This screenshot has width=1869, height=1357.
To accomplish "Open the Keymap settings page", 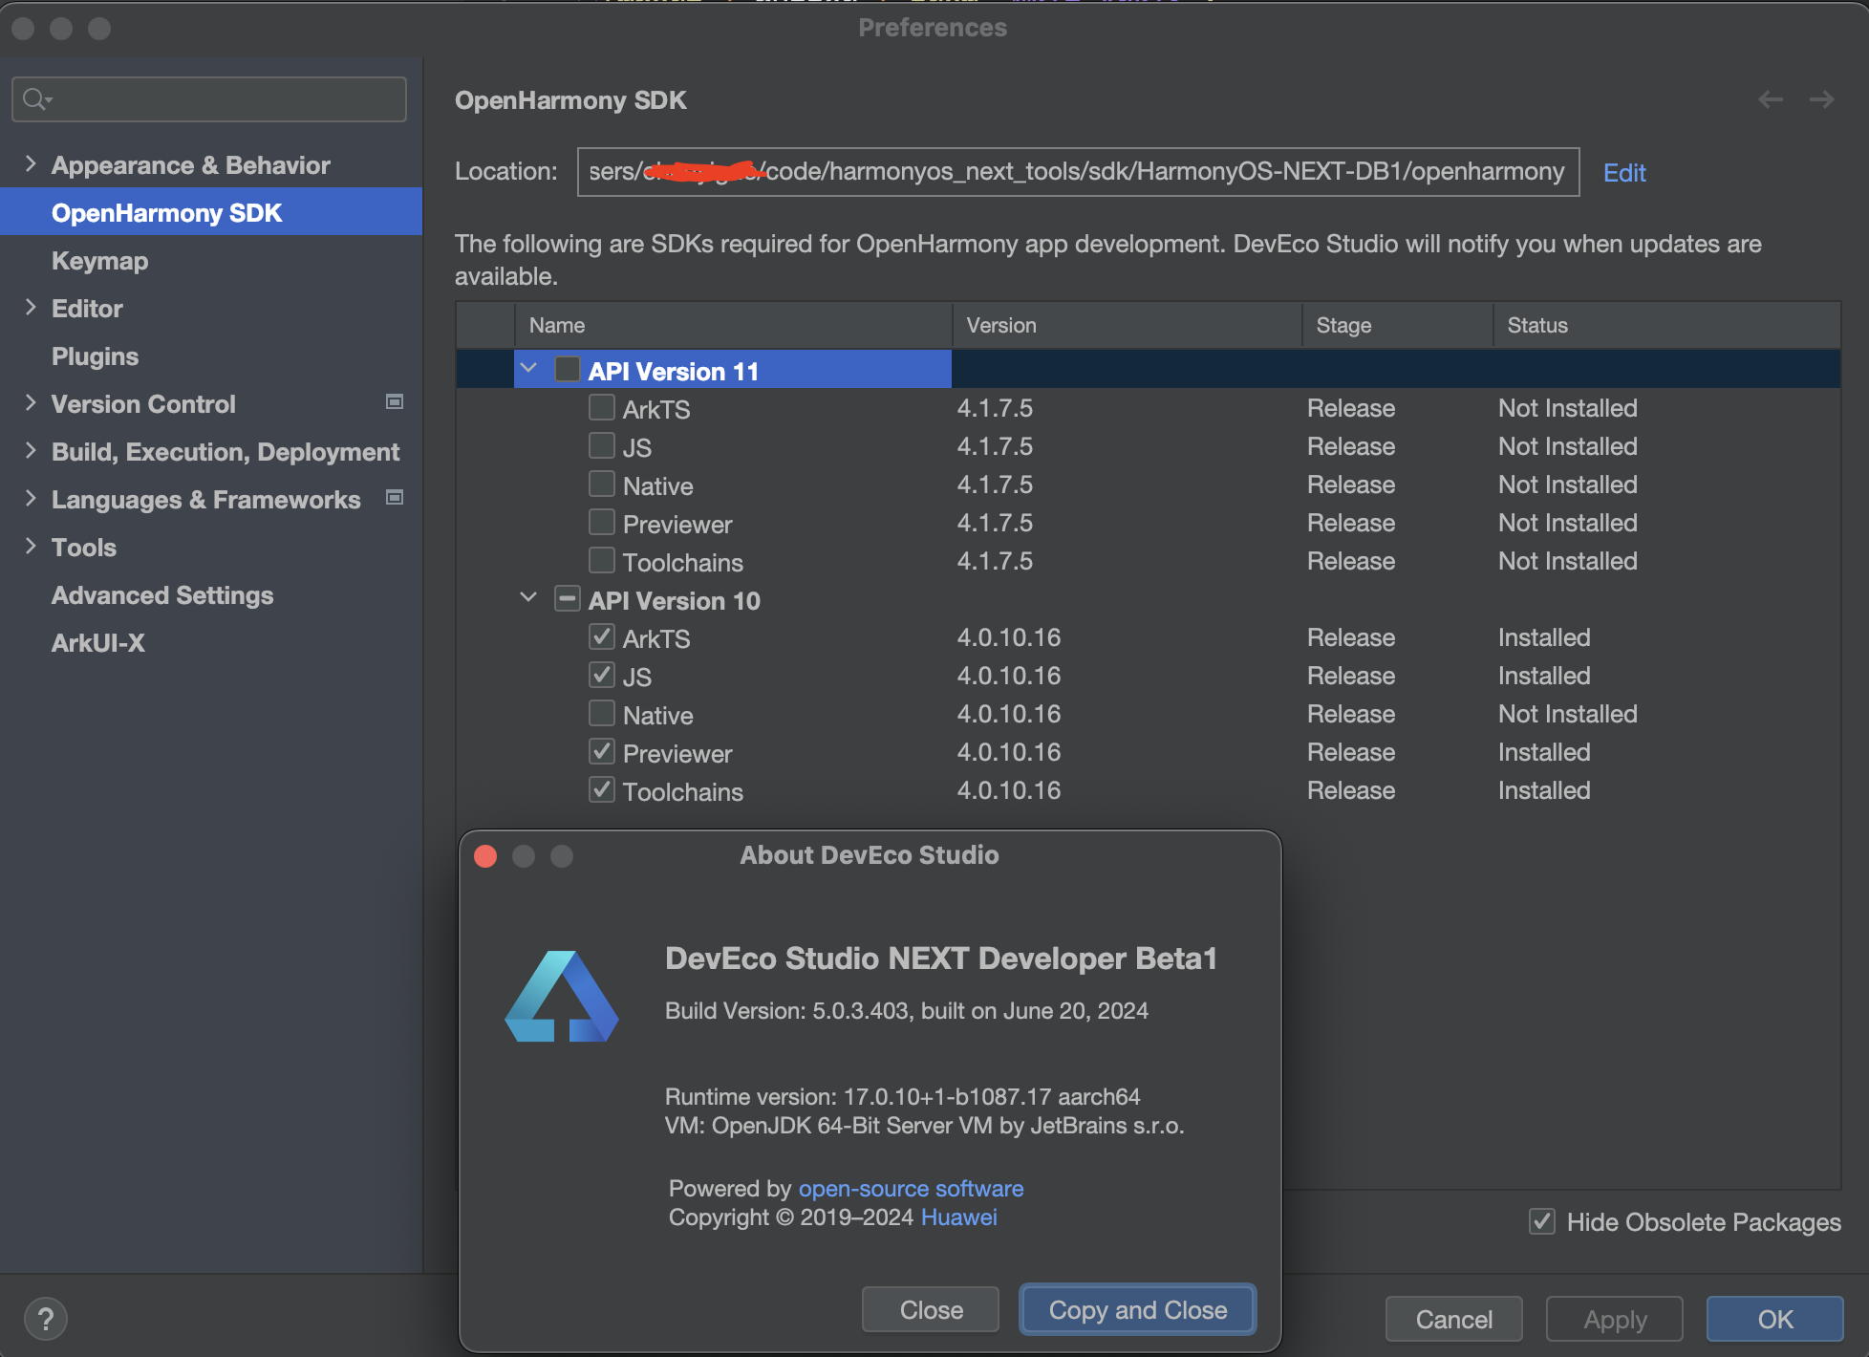I will pyautogui.click(x=99, y=260).
